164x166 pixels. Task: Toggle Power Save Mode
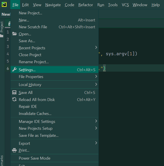click(34, 158)
